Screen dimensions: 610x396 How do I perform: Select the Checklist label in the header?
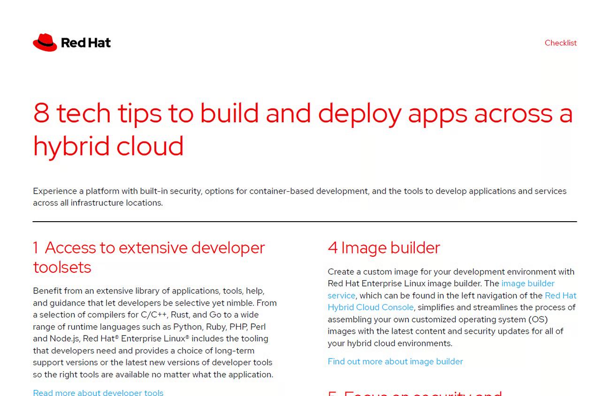560,43
